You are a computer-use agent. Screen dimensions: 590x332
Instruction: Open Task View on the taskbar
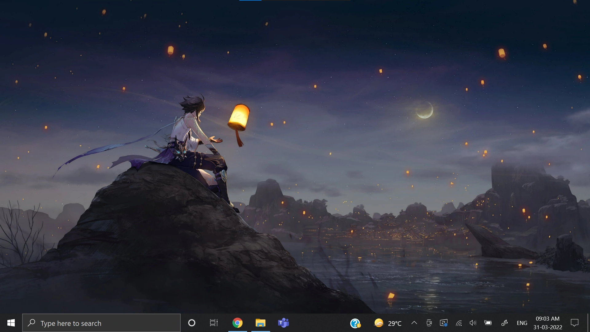214,323
